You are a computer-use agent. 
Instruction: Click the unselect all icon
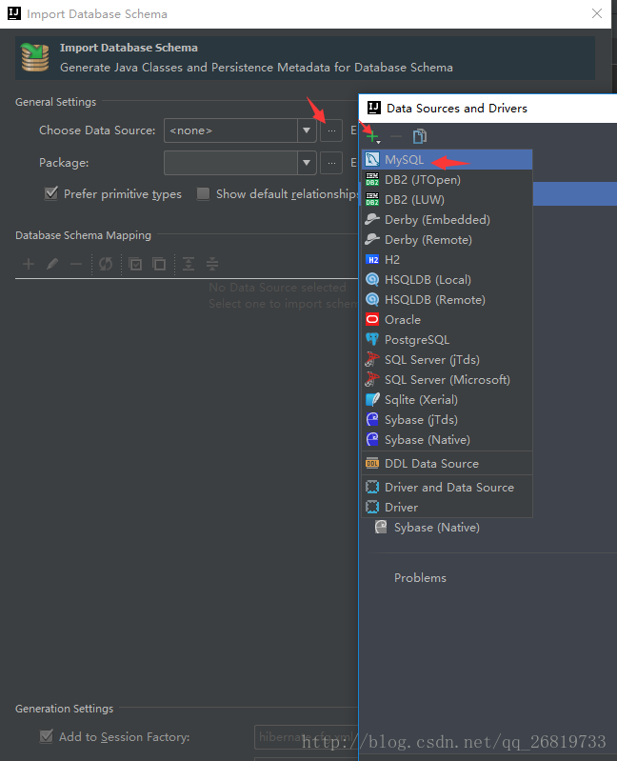pos(159,264)
